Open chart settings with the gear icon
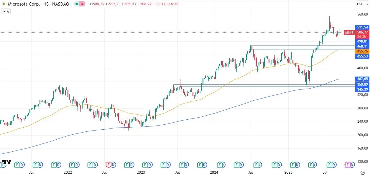Viewport: 370px width, 176px height. [x=363, y=173]
